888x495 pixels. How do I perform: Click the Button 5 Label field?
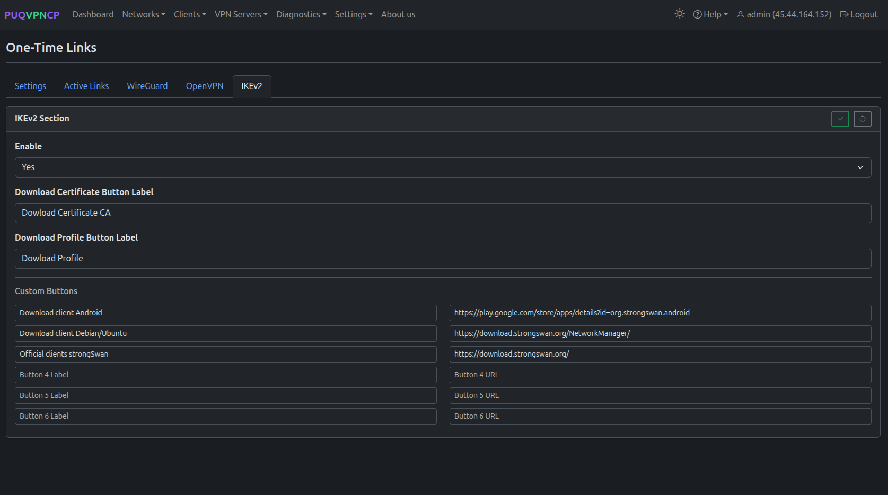coord(226,395)
